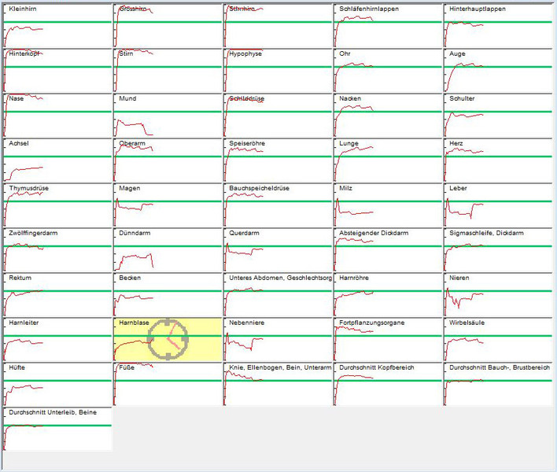Open the Fortpflanzungsorgane graph cell
557x472 pixels.
click(387, 340)
